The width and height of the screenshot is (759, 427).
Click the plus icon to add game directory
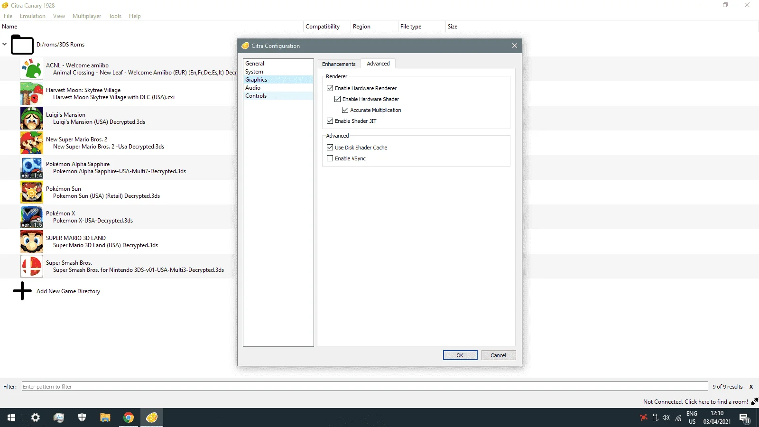tap(22, 291)
